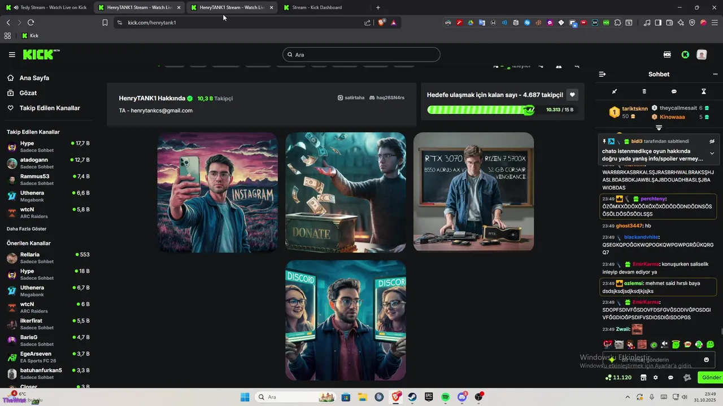
Task: Click the bookmark icon in address bar
Action: point(105,23)
